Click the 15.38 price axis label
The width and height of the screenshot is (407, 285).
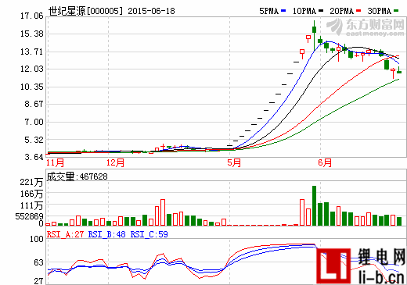pyautogui.click(x=32, y=34)
